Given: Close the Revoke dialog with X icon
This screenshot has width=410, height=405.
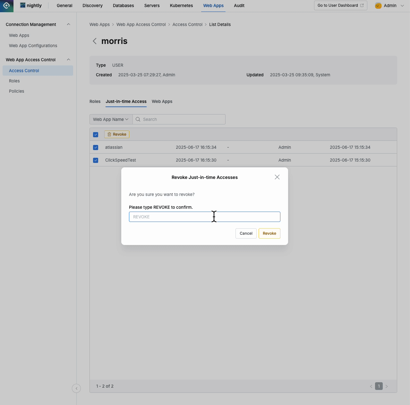Looking at the screenshot, I should (277, 177).
